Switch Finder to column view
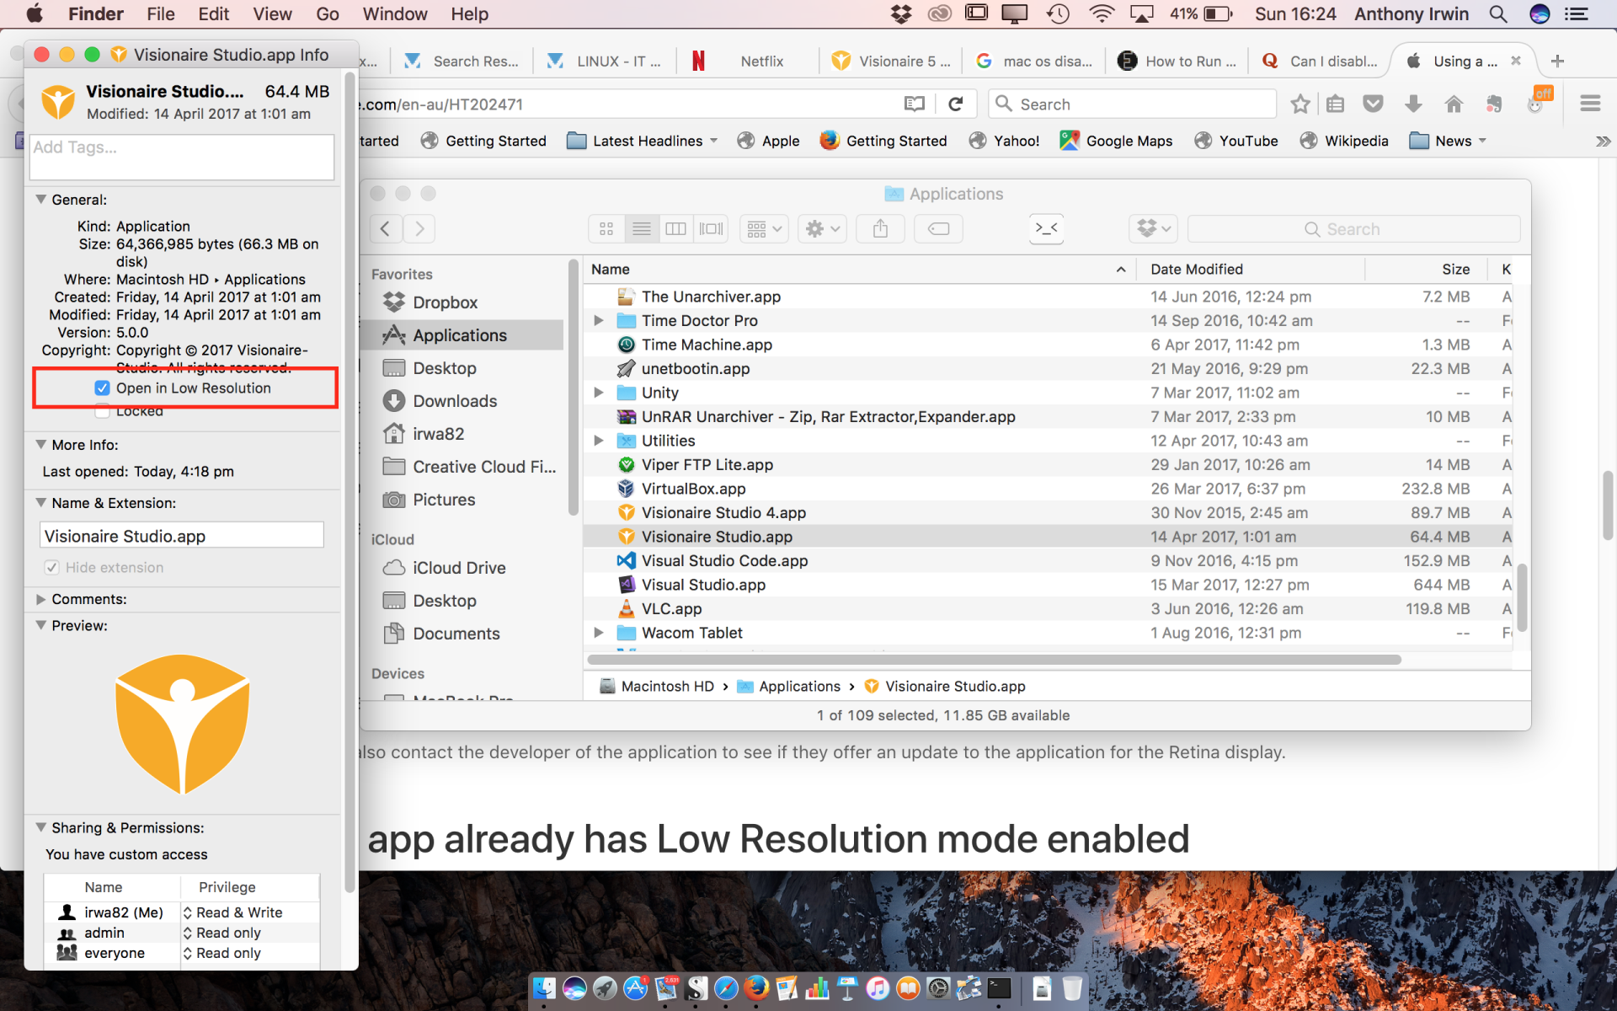This screenshot has width=1617, height=1011. click(x=675, y=228)
